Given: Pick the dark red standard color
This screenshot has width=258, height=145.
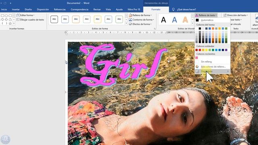Looking at the screenshot, I should pos(196,50).
